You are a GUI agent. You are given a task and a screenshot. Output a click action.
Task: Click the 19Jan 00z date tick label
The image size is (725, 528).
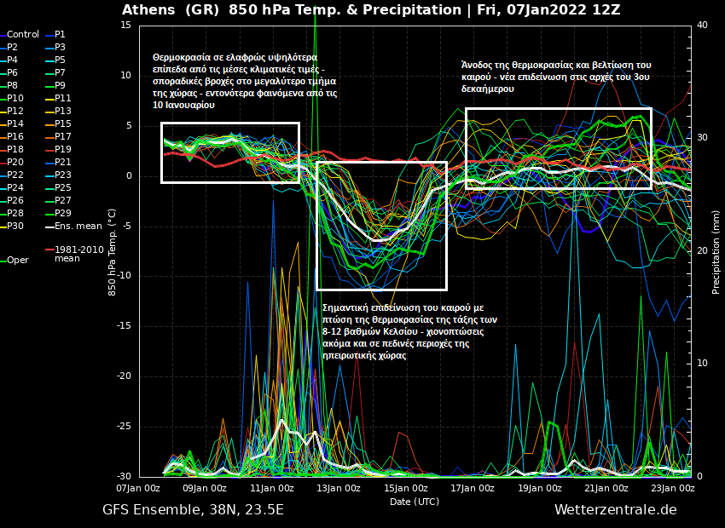coord(539,489)
